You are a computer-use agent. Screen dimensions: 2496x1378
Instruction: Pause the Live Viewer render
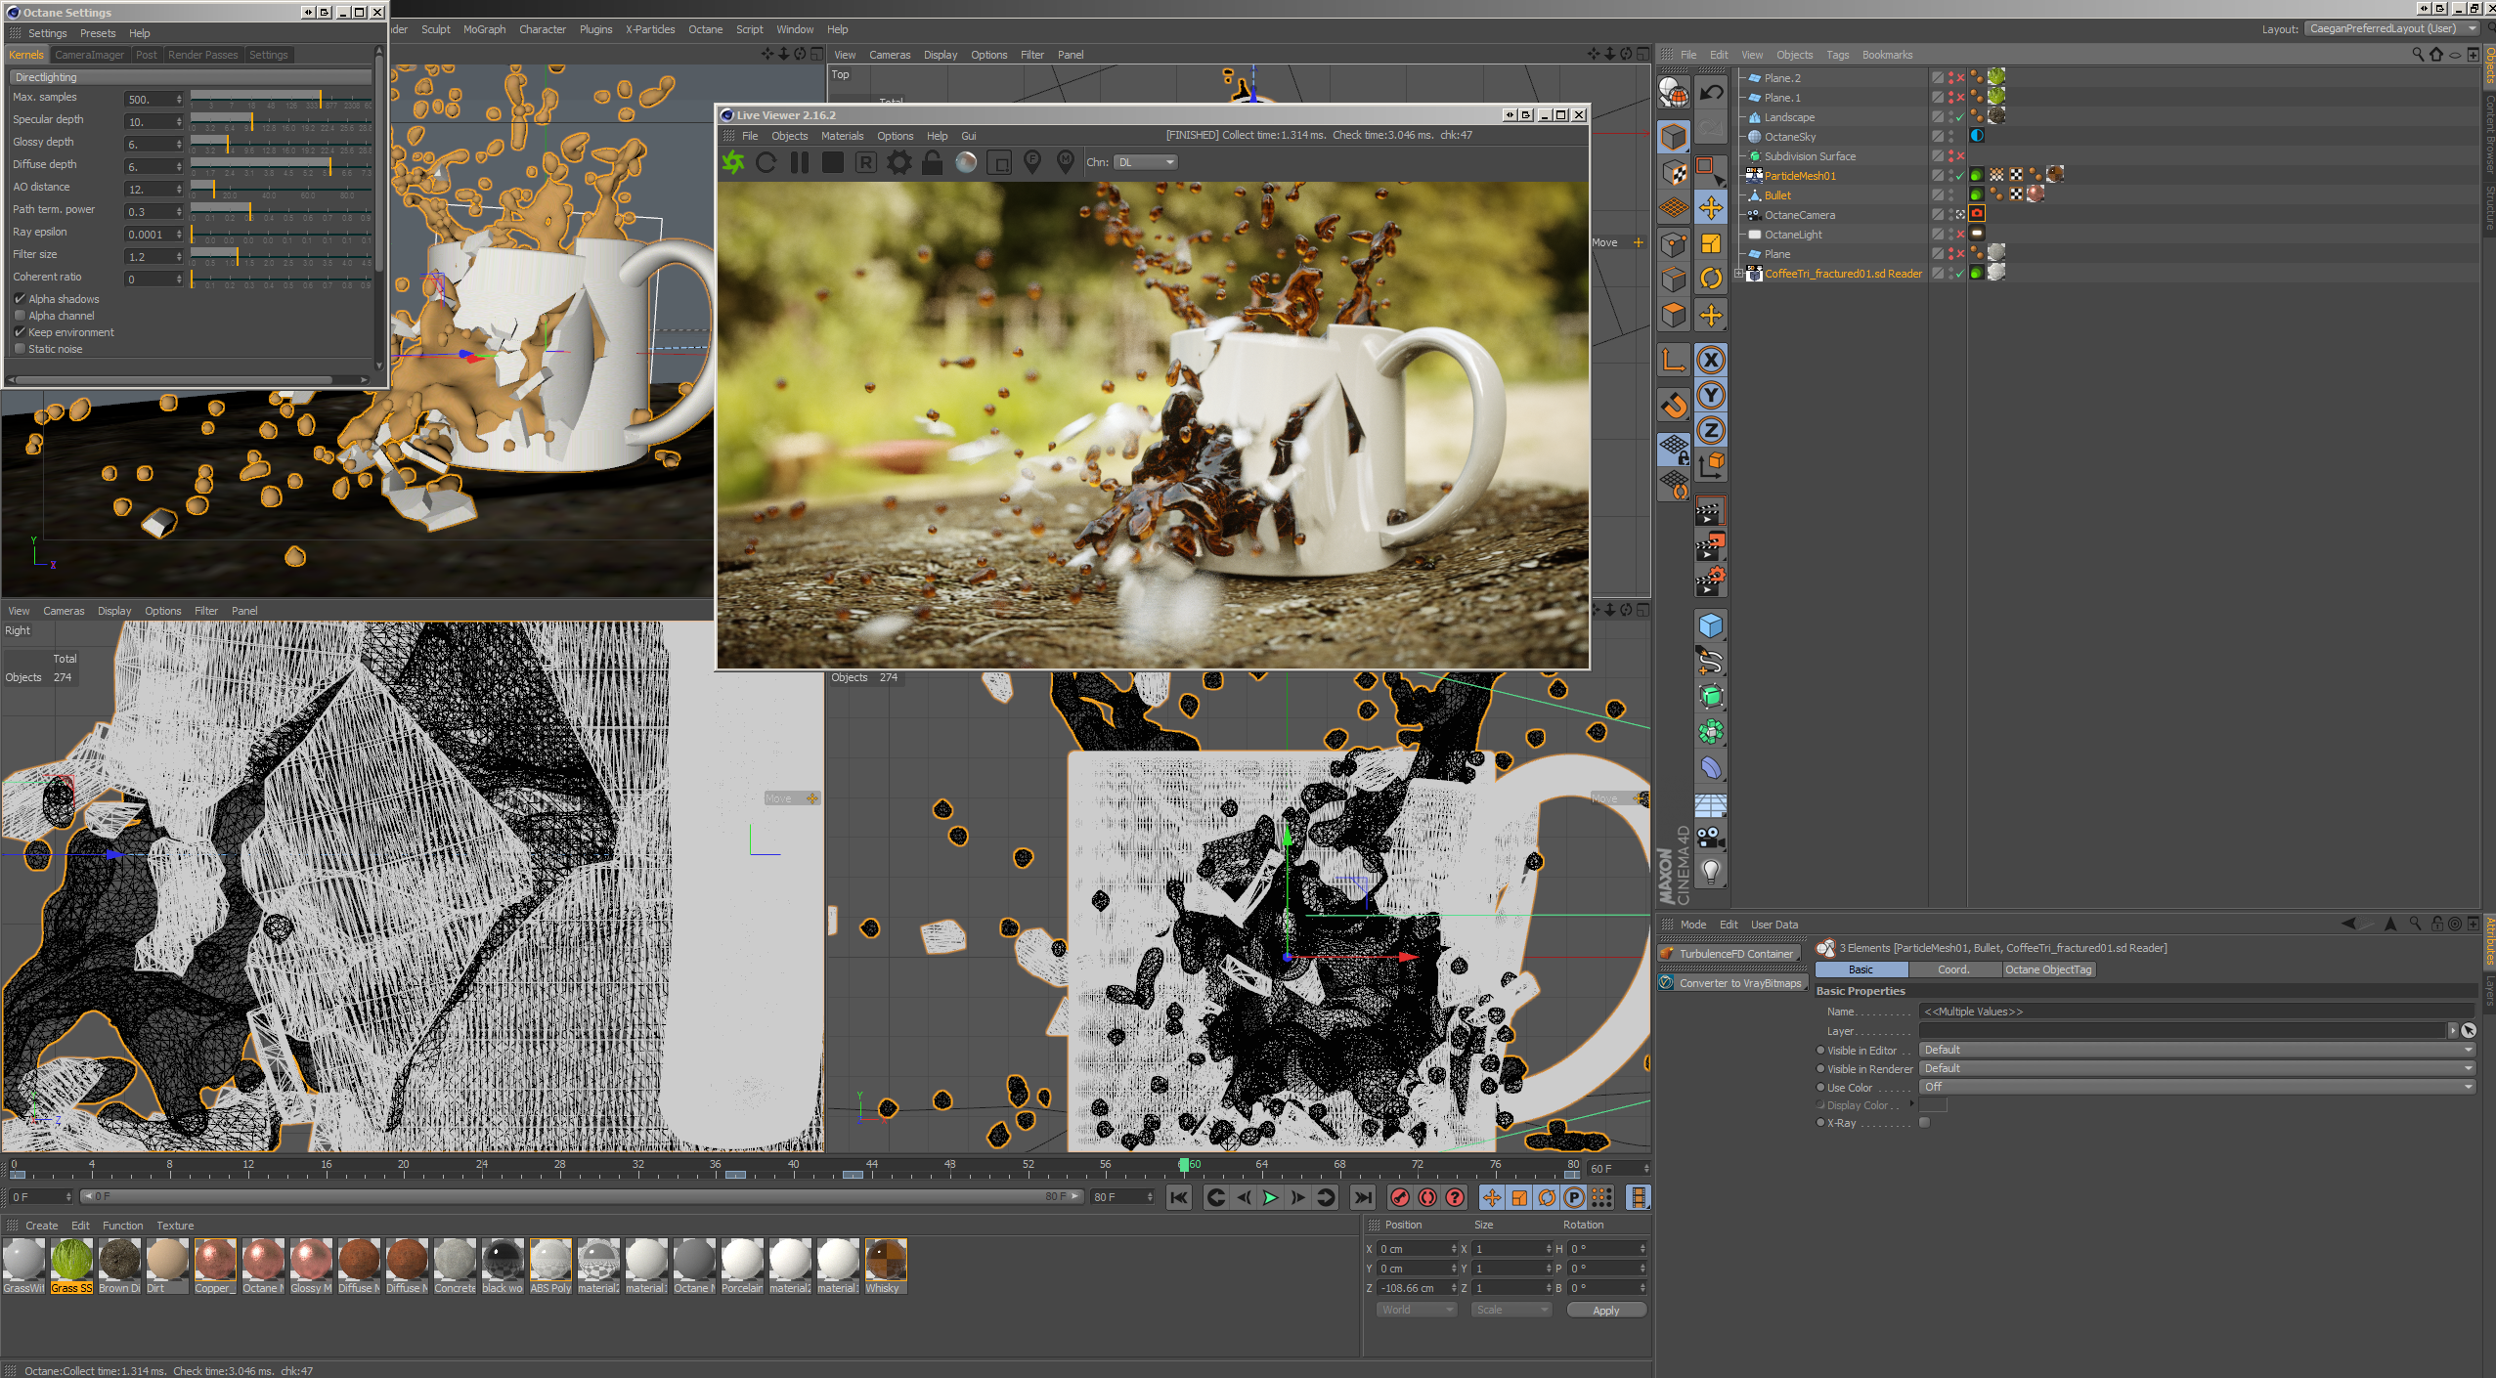799,163
